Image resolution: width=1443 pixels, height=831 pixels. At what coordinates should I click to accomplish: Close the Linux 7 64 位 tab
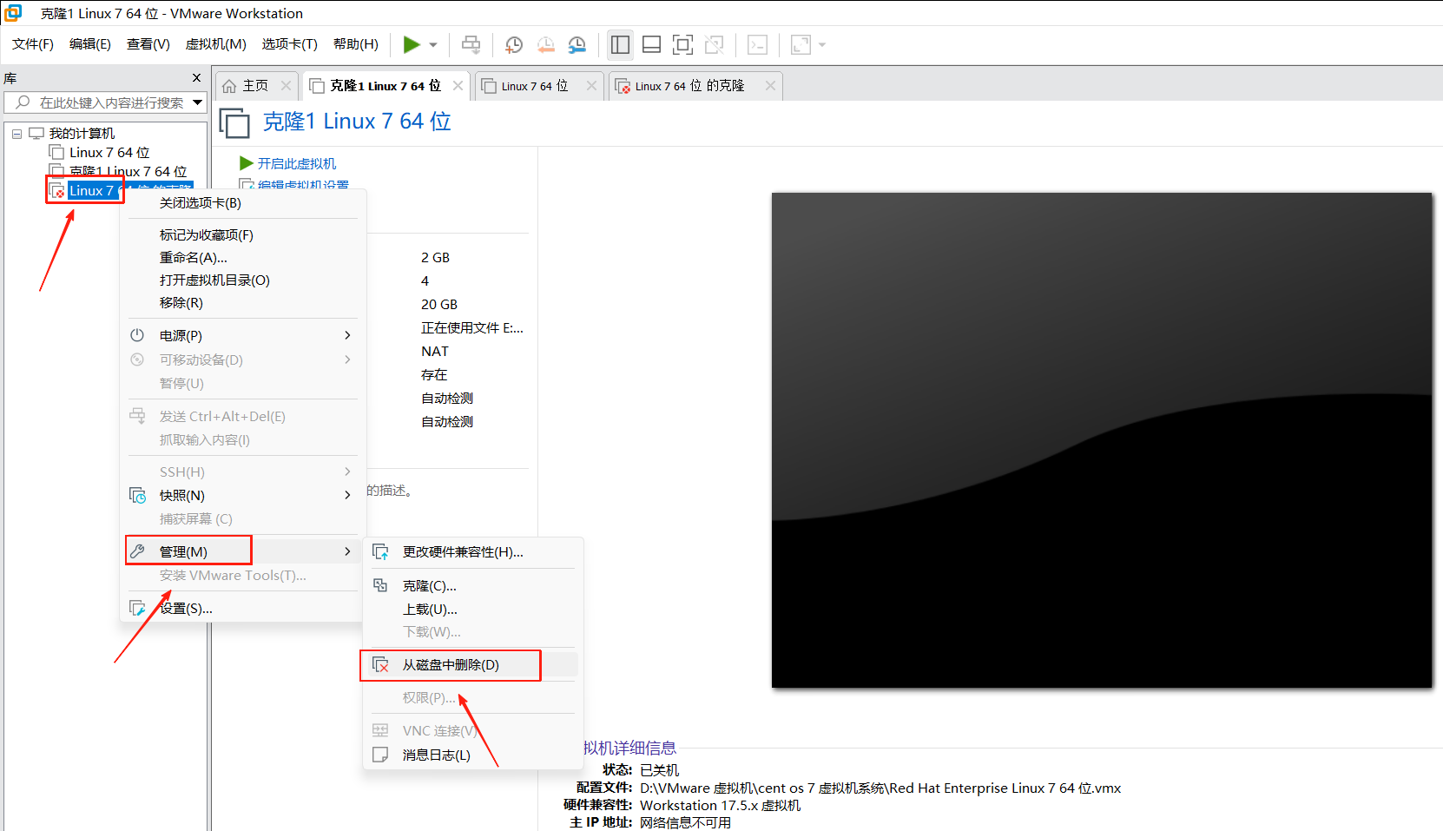tap(591, 86)
